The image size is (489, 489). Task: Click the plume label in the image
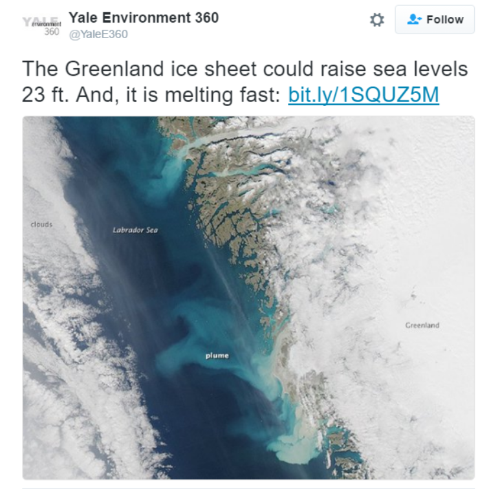tap(217, 356)
